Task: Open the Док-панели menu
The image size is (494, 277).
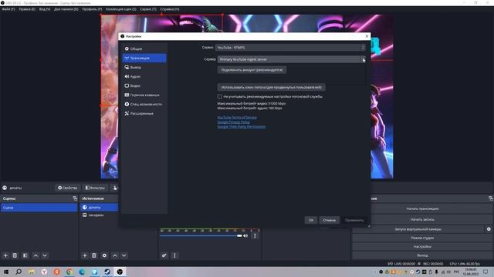Action: tap(66, 9)
